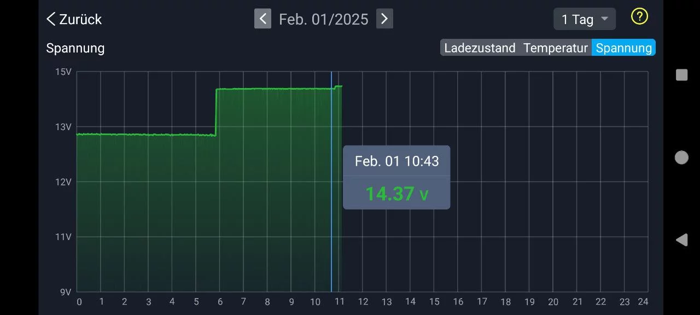Click the voltage step-up near hour 6

[x=216, y=112]
